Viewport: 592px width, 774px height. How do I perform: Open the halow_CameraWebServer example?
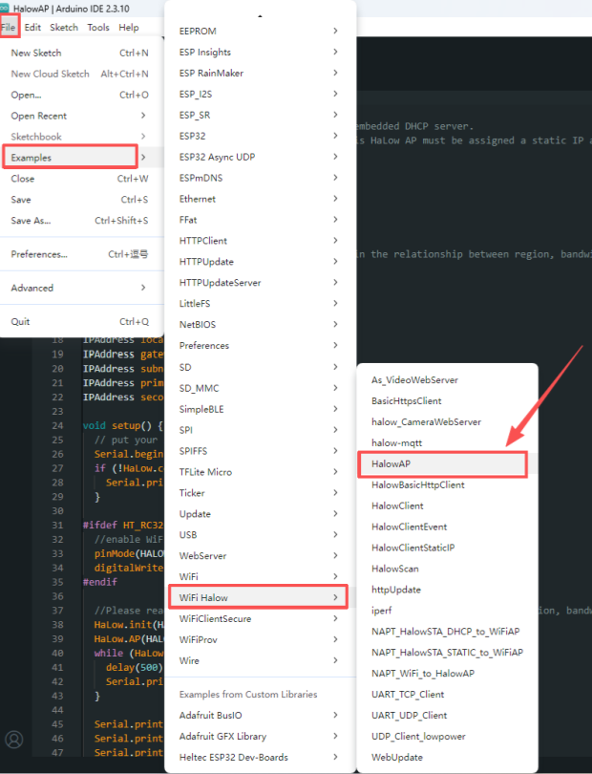point(447,422)
